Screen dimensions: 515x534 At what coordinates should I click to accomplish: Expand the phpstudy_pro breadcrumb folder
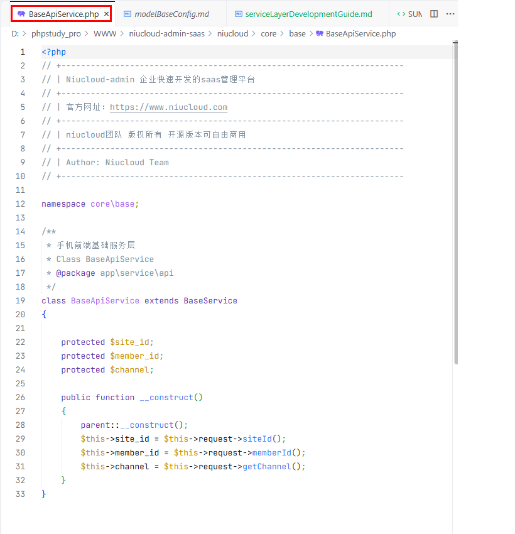(x=57, y=34)
